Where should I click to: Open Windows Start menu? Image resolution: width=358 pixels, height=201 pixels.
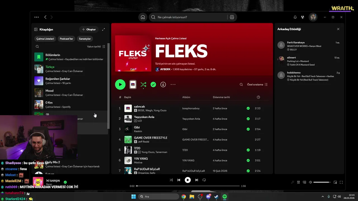[133, 197]
